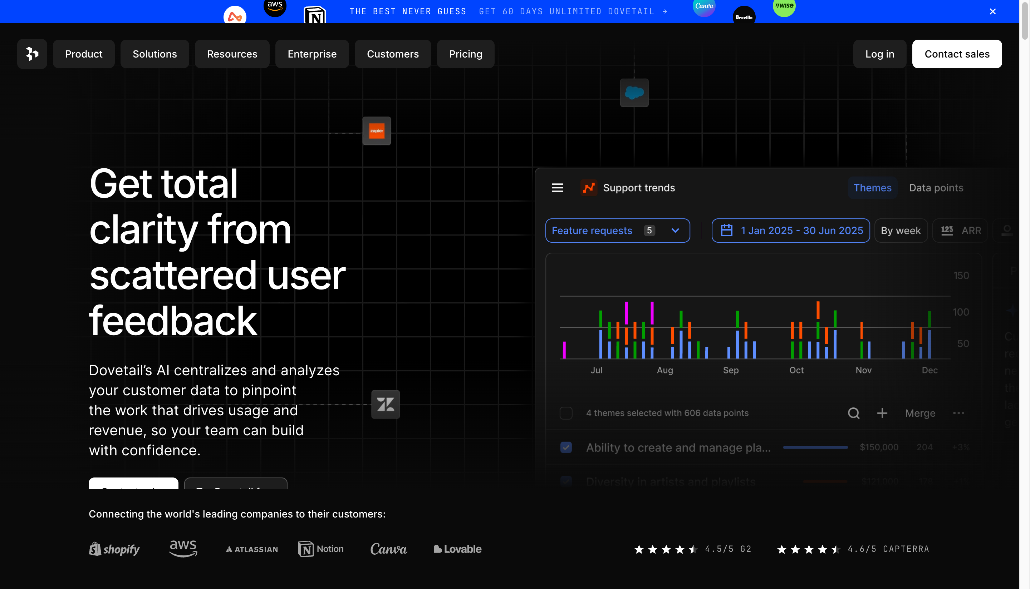This screenshot has width=1030, height=589.
Task: Click the orange-red looped logo in banner
Action: 235,15
